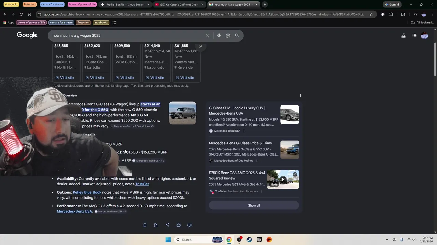The image size is (437, 245).
Task: Clear the Google search box text
Action: (x=208, y=35)
